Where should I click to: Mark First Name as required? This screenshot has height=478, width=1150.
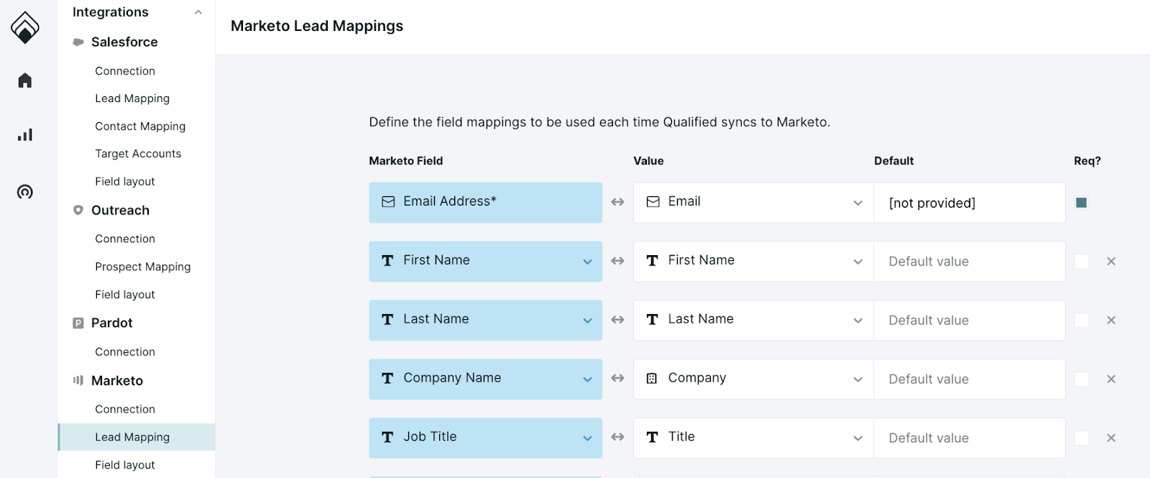click(1081, 262)
